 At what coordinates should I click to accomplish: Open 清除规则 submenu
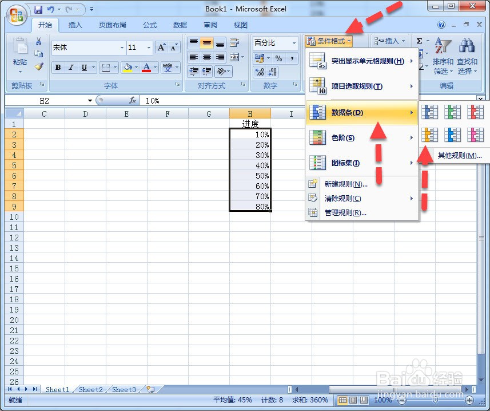coord(361,198)
